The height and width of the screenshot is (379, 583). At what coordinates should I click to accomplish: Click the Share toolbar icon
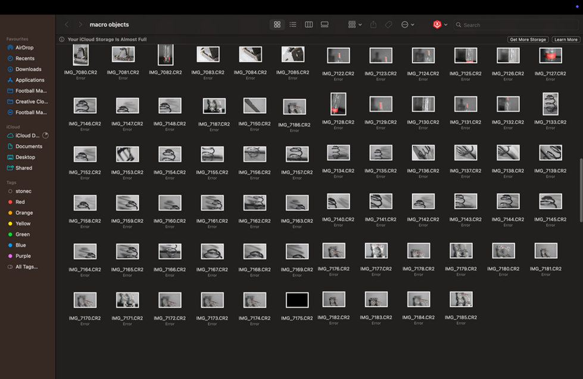pyautogui.click(x=373, y=24)
